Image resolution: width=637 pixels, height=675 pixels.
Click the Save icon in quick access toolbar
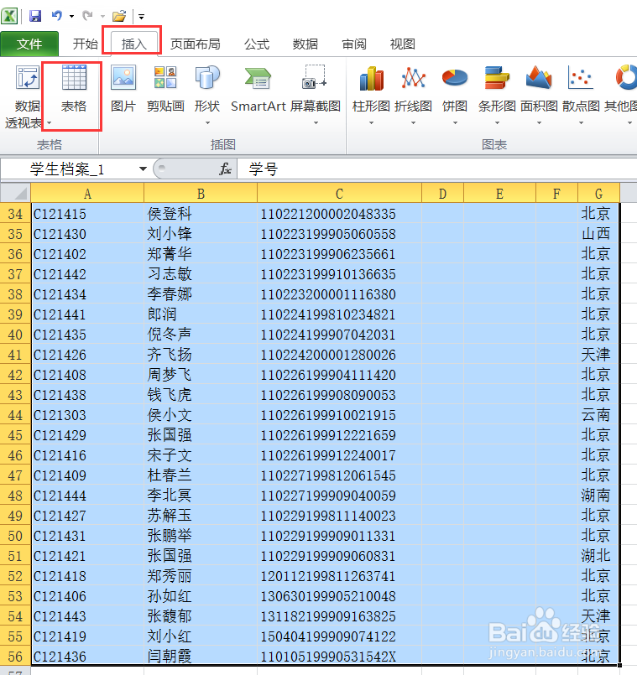coord(35,17)
